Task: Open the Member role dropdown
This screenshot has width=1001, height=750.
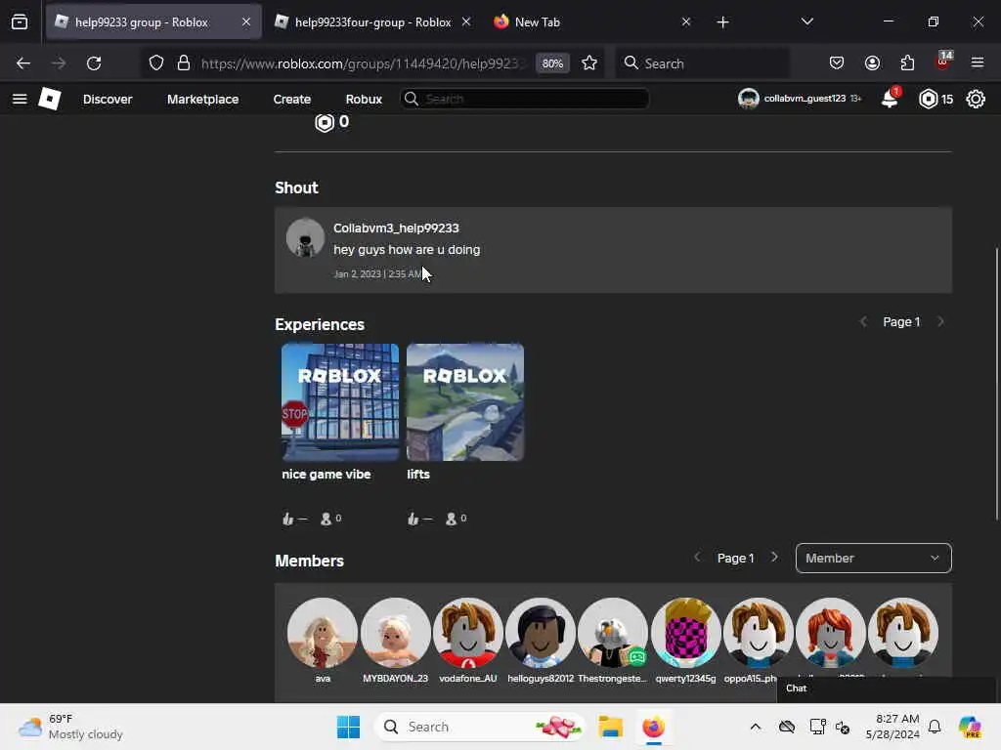Action: coord(873,558)
